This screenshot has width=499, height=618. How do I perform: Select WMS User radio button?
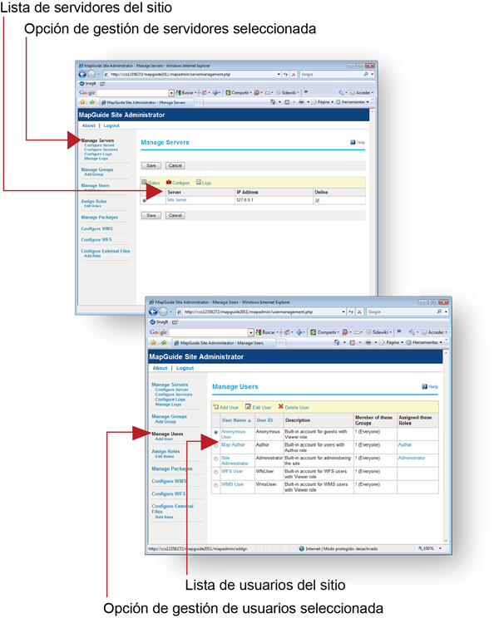point(215,485)
